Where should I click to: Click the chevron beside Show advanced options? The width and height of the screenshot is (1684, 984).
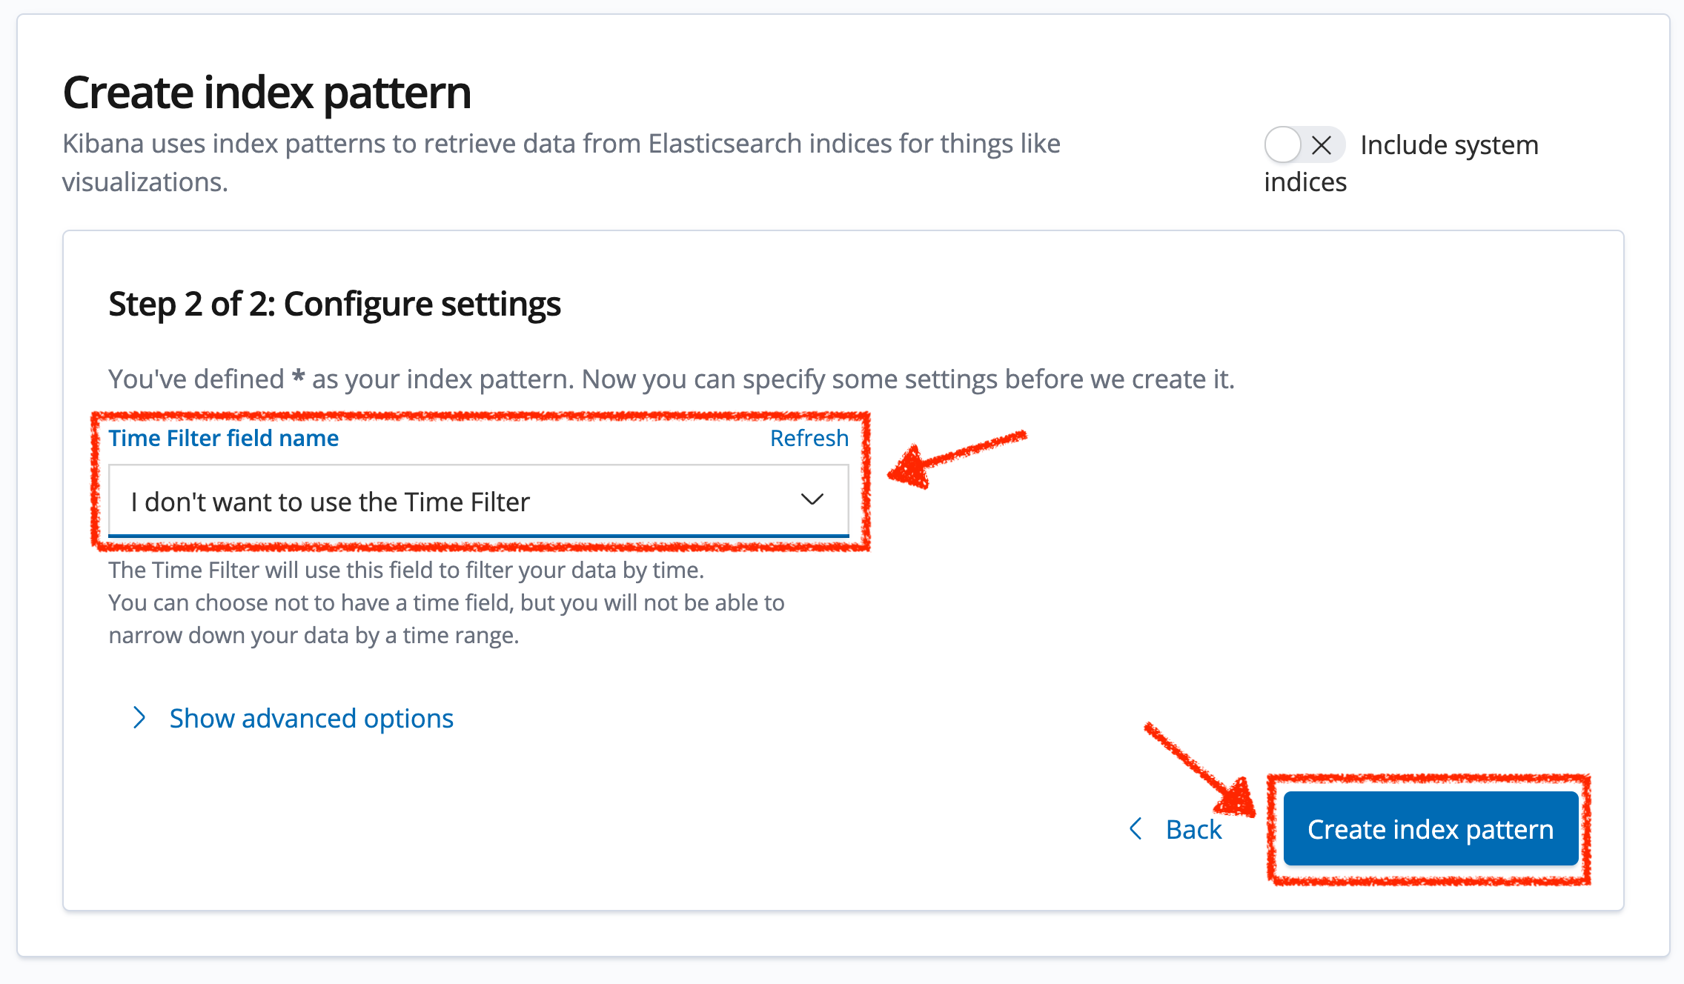pyautogui.click(x=139, y=718)
